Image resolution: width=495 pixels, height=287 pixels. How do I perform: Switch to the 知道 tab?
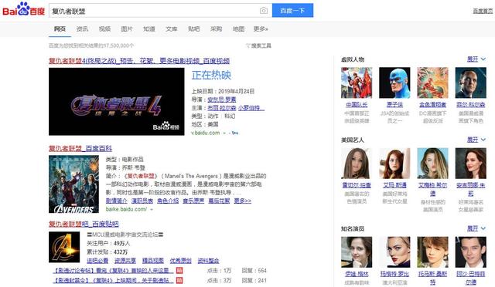point(149,29)
